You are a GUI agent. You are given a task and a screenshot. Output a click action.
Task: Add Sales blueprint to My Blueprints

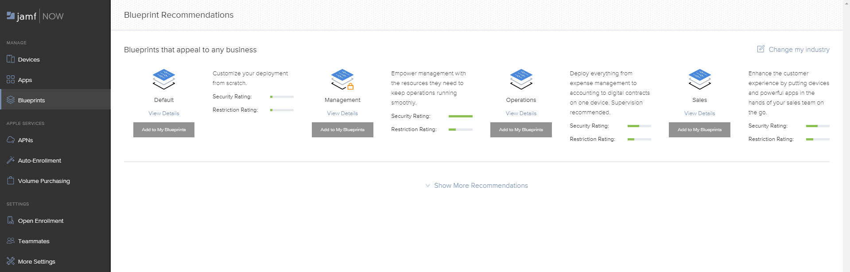point(699,130)
